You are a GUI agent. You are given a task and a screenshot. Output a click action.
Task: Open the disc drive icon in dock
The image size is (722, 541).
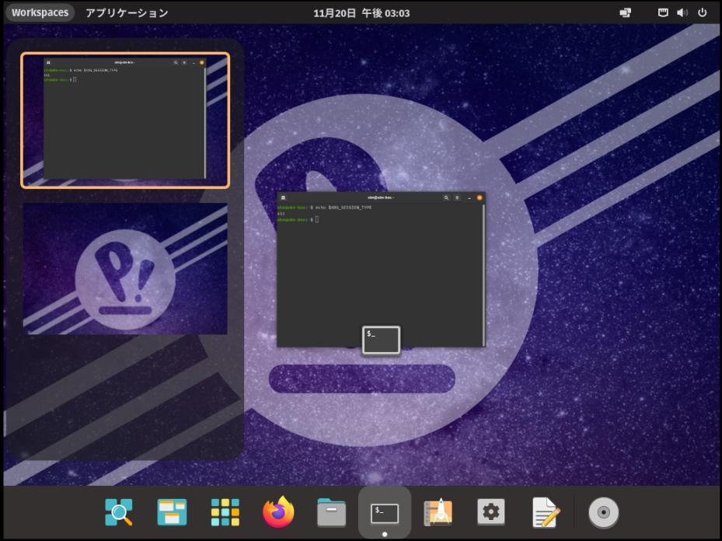click(x=604, y=512)
